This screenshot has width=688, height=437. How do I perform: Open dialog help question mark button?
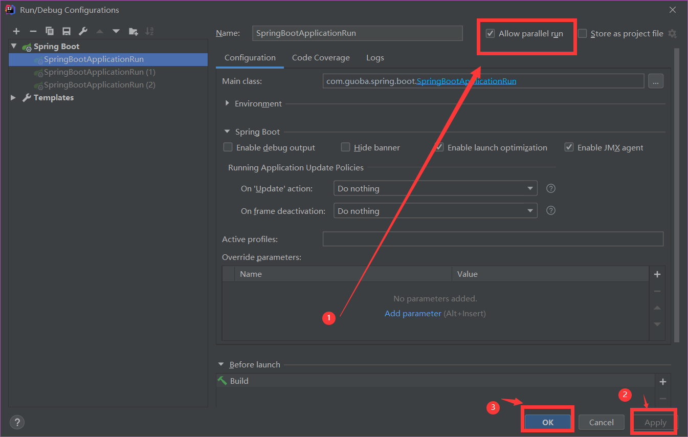(x=17, y=422)
